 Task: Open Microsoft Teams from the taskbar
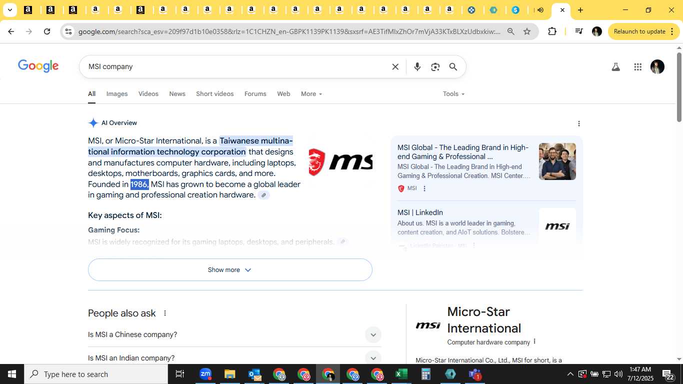[474, 374]
